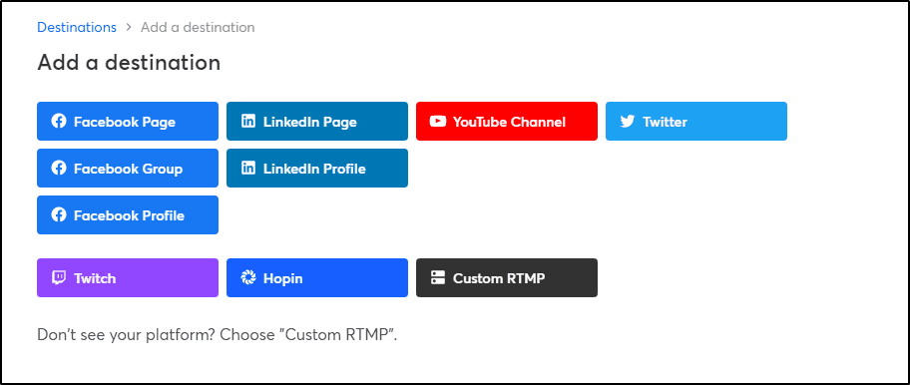Pick the LinkedIn Profile text label
This screenshot has width=910, height=385.
[x=314, y=169]
